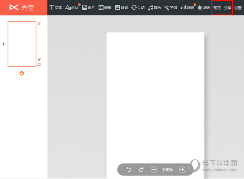Viewport: 244px width, 179px height.
Task: Add a new page with plus icon
Action: coord(22,73)
